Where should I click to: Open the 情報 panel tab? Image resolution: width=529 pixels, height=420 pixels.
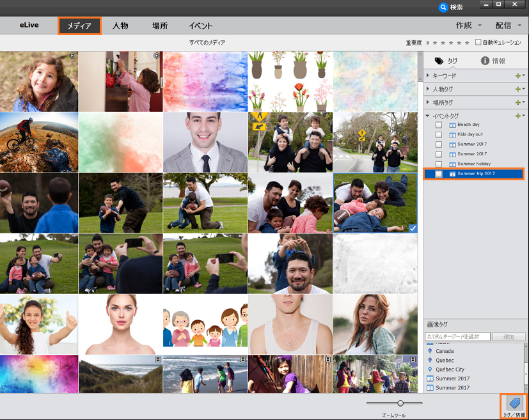pos(493,61)
